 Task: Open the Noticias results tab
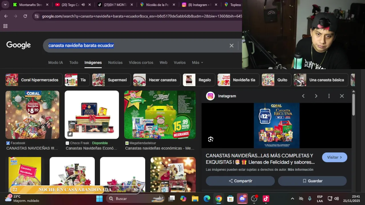[x=115, y=62]
